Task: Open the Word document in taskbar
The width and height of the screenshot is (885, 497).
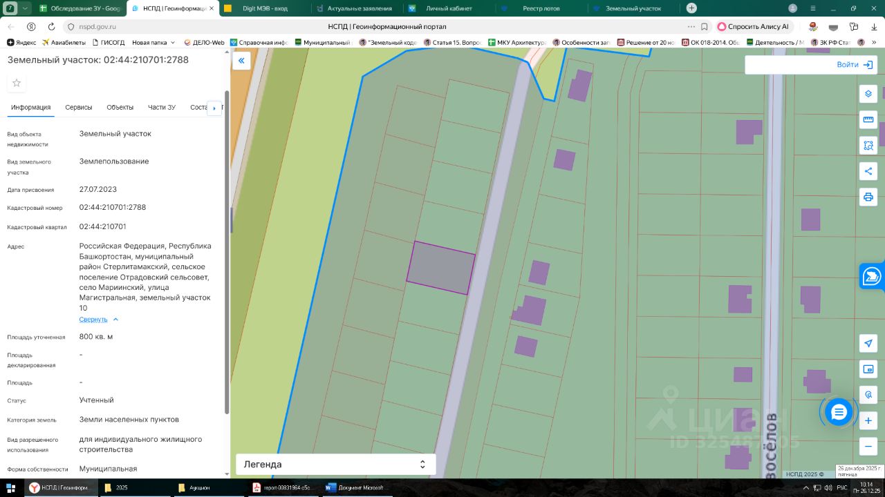Action: tap(356, 487)
